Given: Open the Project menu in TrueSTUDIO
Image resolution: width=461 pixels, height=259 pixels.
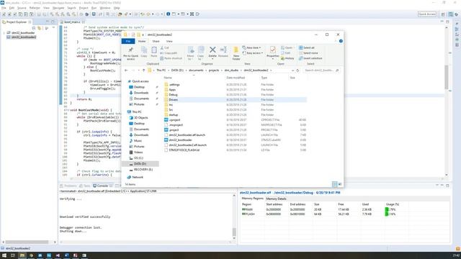Looking at the screenshot, I should 84,8.
